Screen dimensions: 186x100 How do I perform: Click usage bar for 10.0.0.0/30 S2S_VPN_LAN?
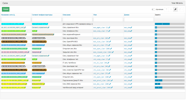170,24
